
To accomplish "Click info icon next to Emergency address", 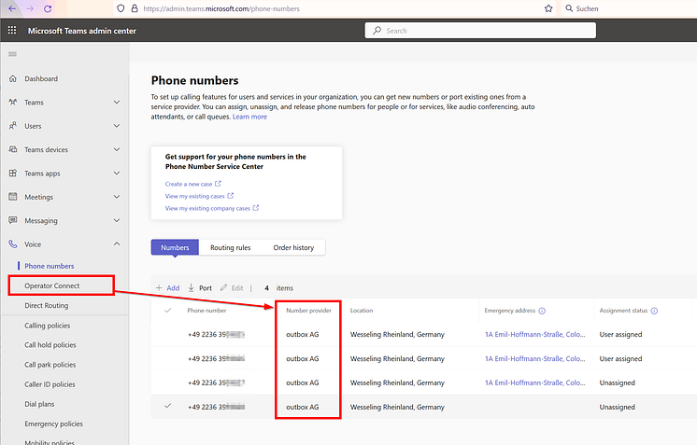I will click(542, 311).
